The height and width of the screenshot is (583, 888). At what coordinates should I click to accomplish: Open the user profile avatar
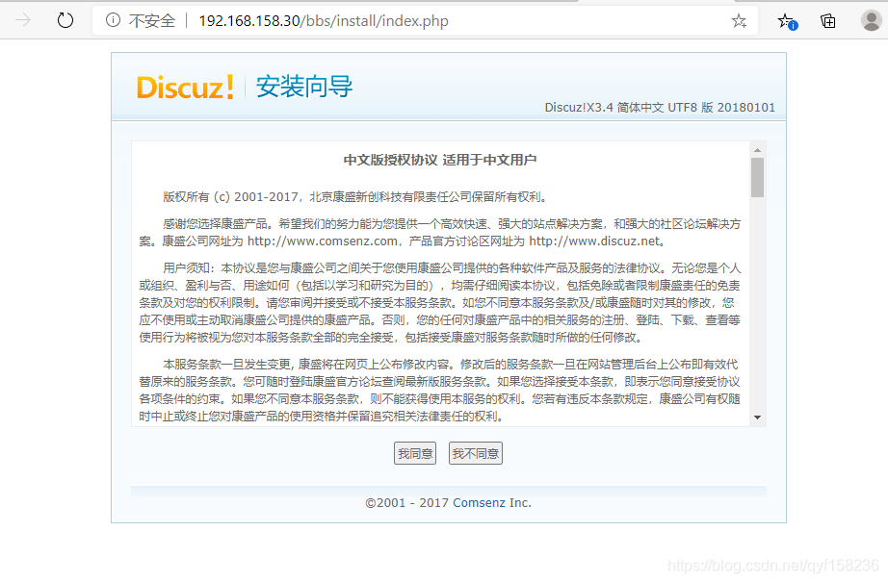pyautogui.click(x=871, y=21)
